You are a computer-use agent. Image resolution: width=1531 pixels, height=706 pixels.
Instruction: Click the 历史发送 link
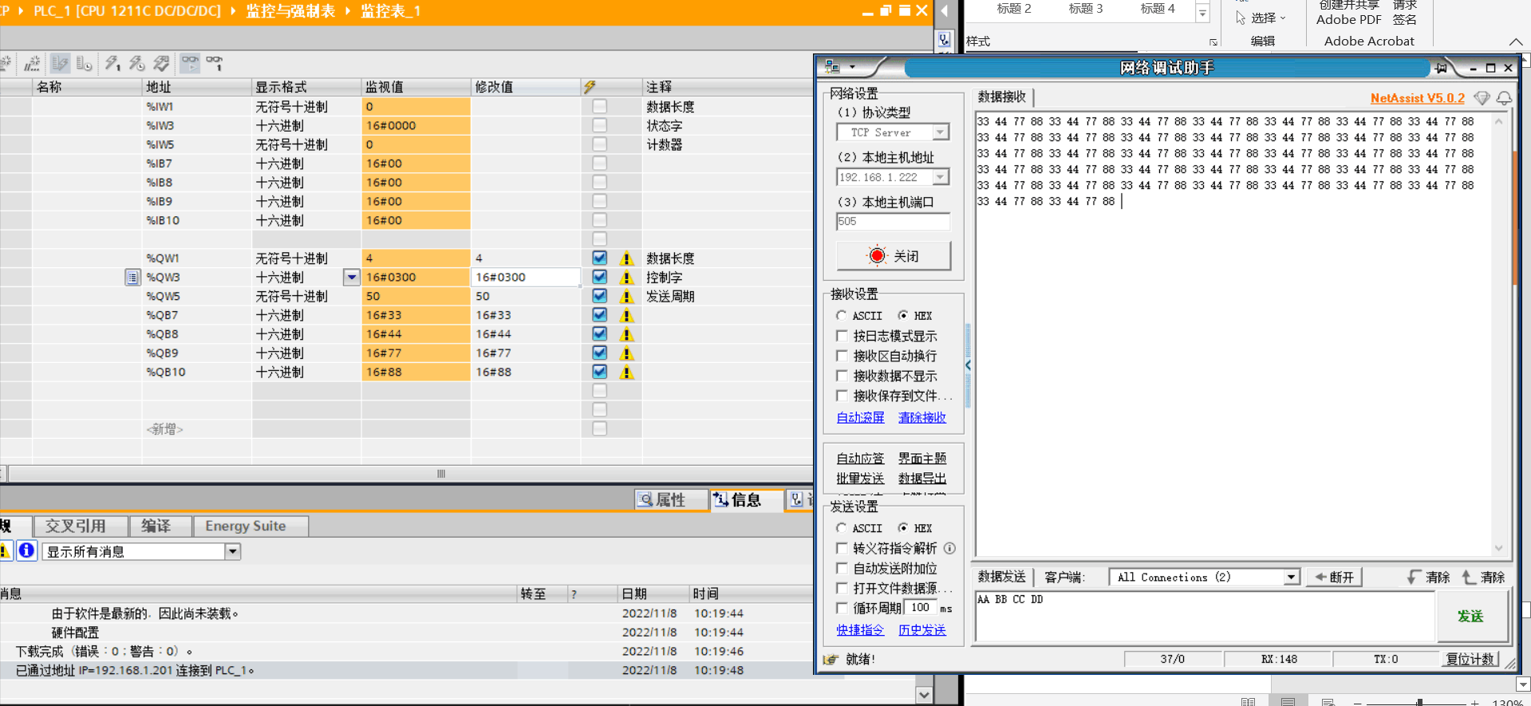tap(922, 629)
